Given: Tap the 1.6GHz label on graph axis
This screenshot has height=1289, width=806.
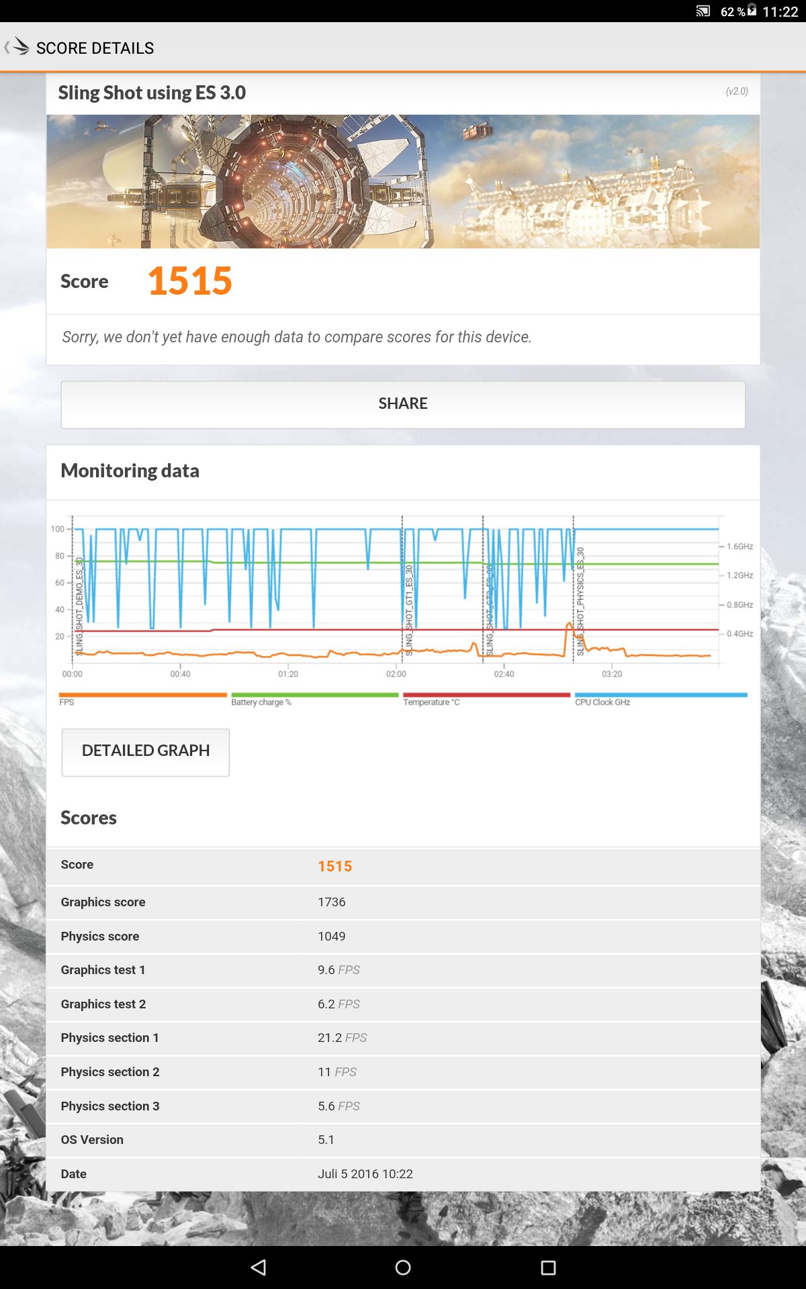Looking at the screenshot, I should [740, 546].
